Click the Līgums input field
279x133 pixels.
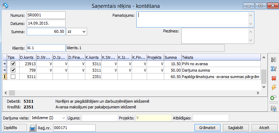pos(100,118)
